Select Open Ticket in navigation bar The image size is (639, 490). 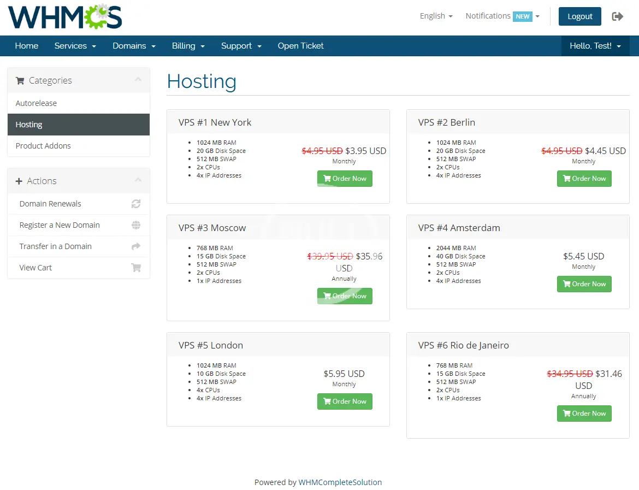pyautogui.click(x=300, y=46)
